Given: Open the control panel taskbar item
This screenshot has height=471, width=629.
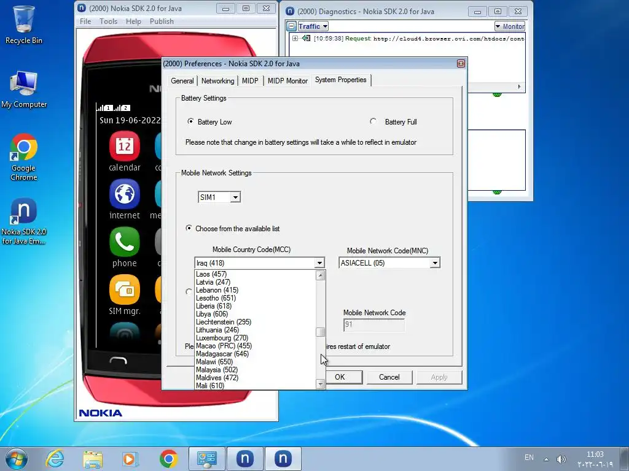Looking at the screenshot, I should pos(207,459).
